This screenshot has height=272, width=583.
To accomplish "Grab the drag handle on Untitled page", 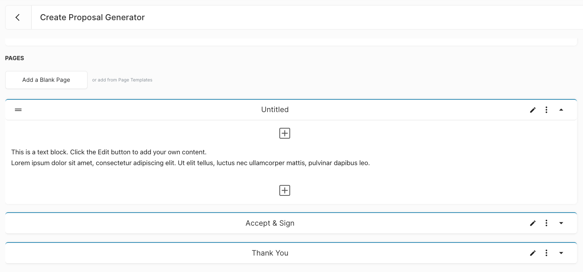I will coord(18,110).
